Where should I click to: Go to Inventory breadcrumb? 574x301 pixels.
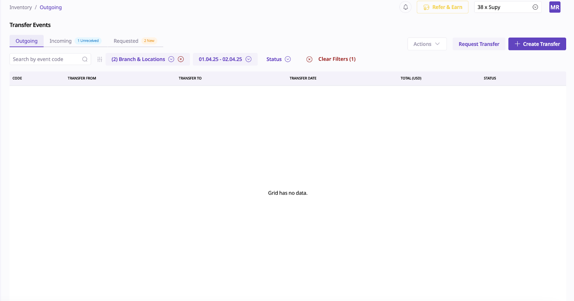tap(20, 7)
